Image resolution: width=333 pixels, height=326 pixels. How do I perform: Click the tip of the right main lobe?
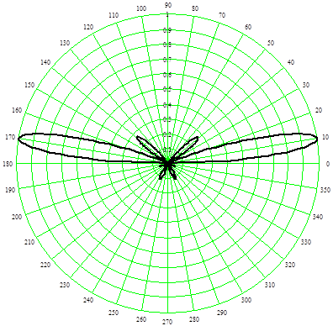(317, 139)
